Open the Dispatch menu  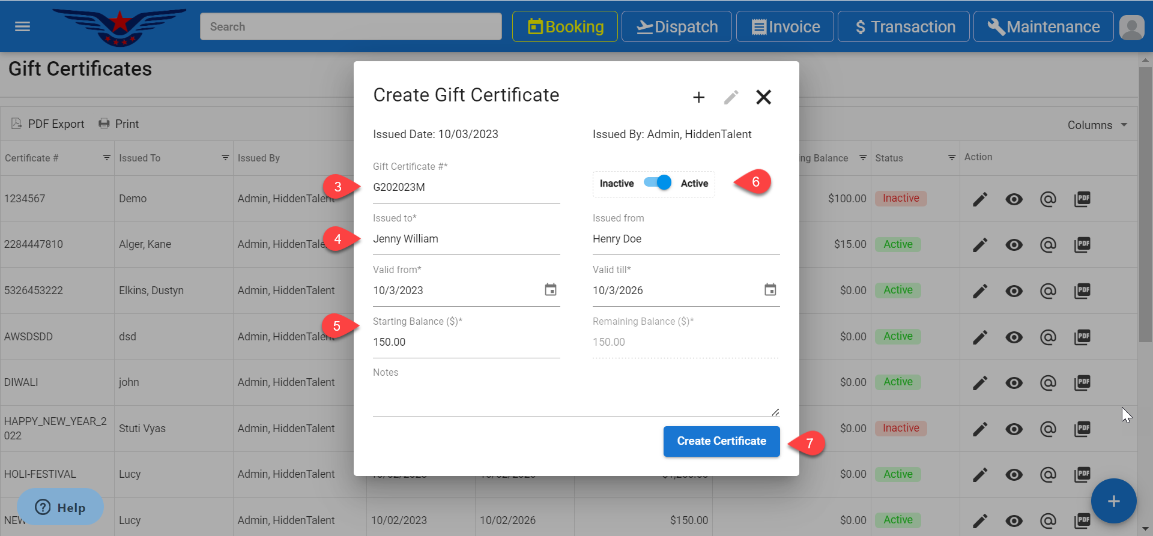(676, 27)
